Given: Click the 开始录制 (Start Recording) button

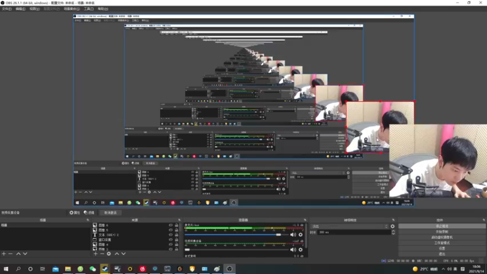Looking at the screenshot, I should coord(442,232).
